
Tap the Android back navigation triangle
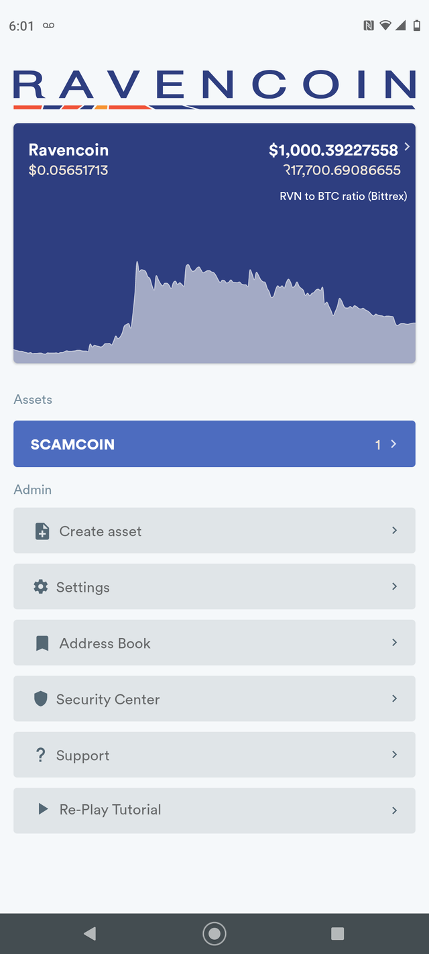pos(90,933)
